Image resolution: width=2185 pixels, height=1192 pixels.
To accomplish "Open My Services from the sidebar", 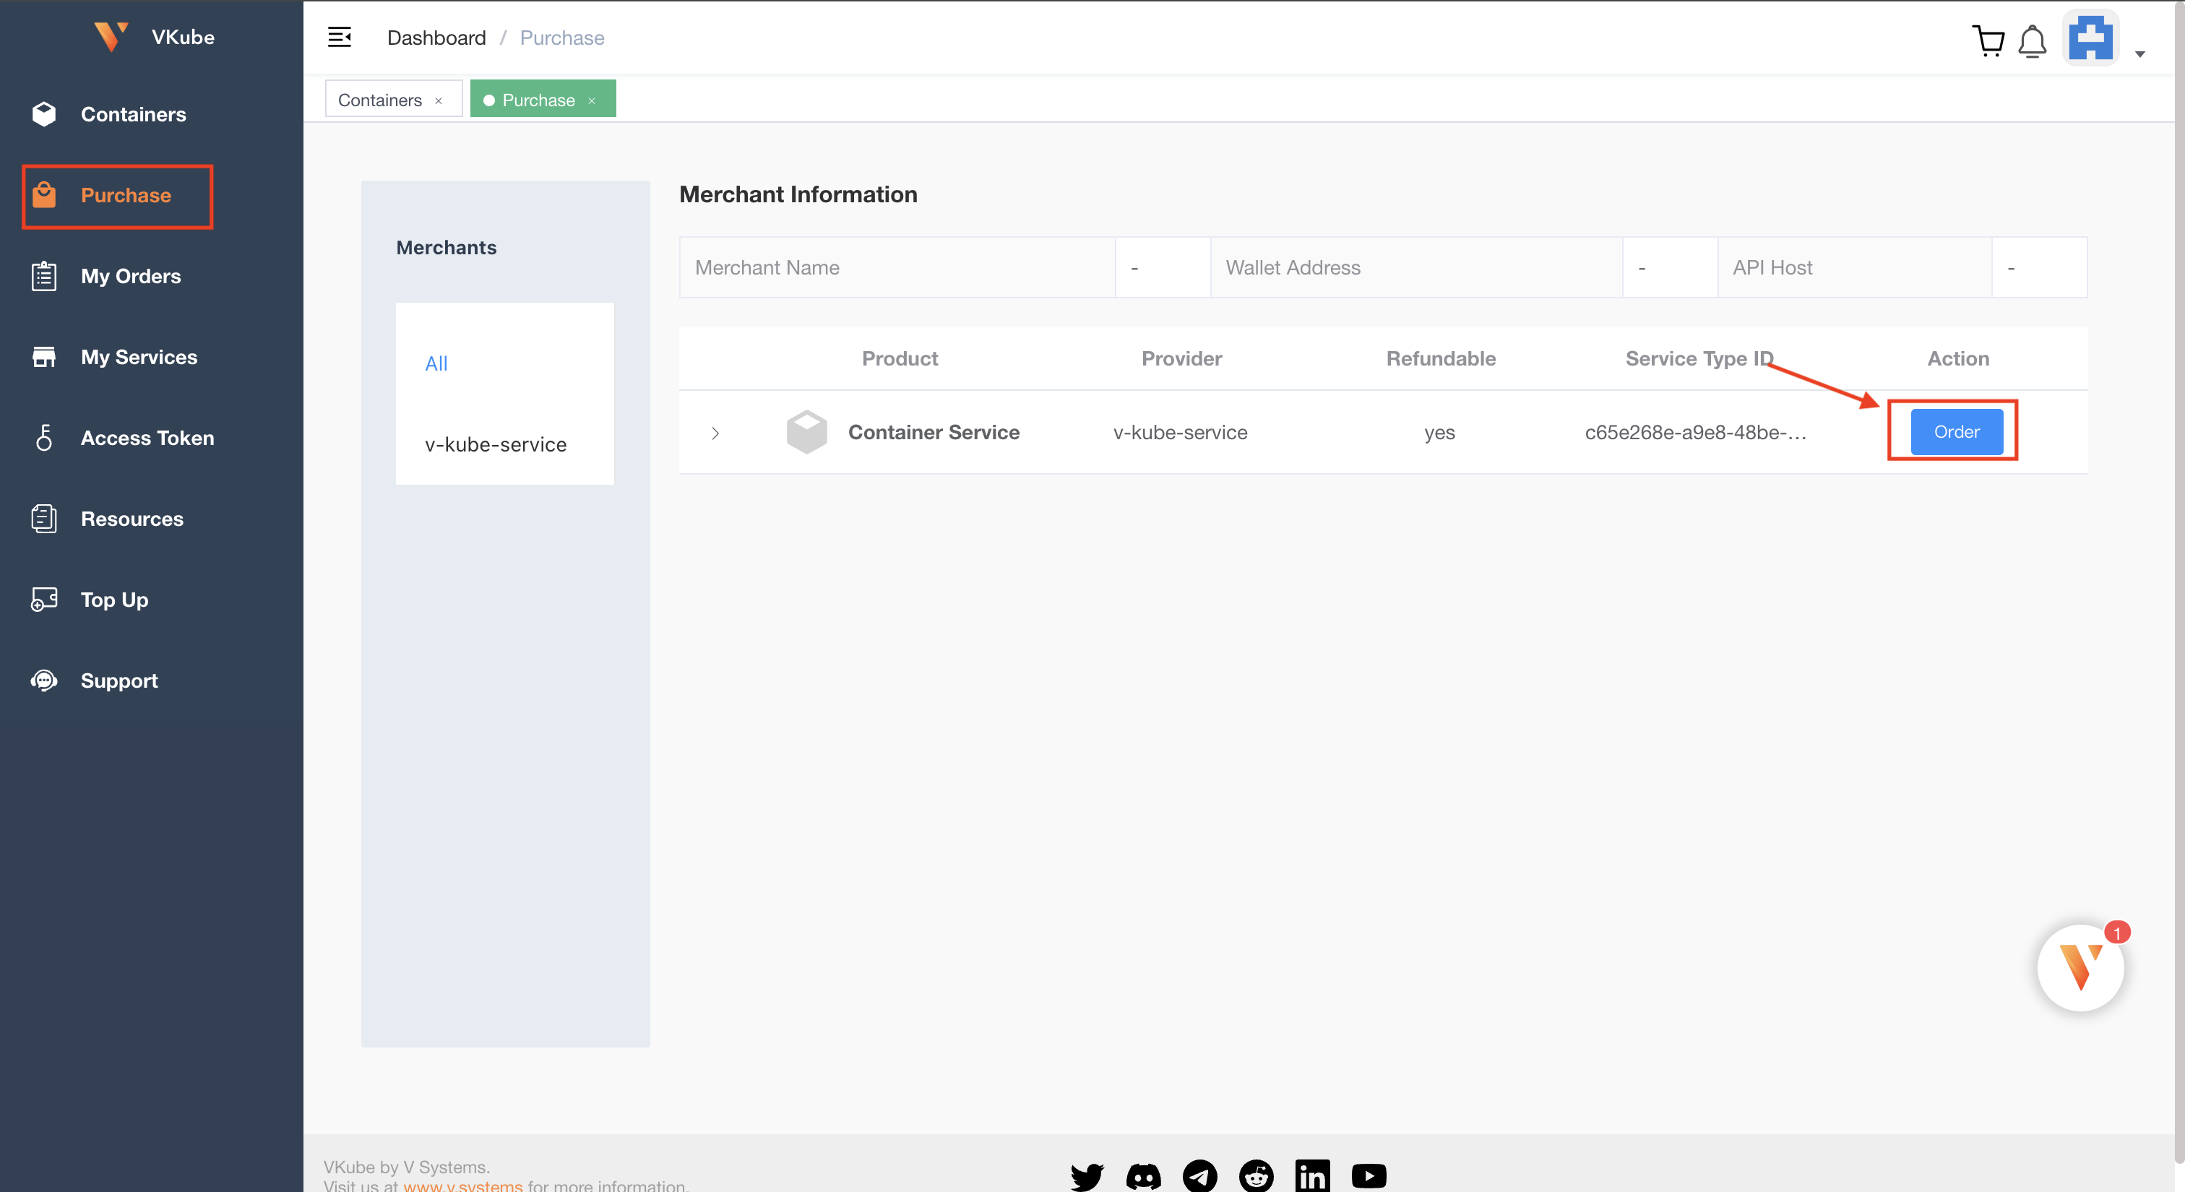I will 138,357.
